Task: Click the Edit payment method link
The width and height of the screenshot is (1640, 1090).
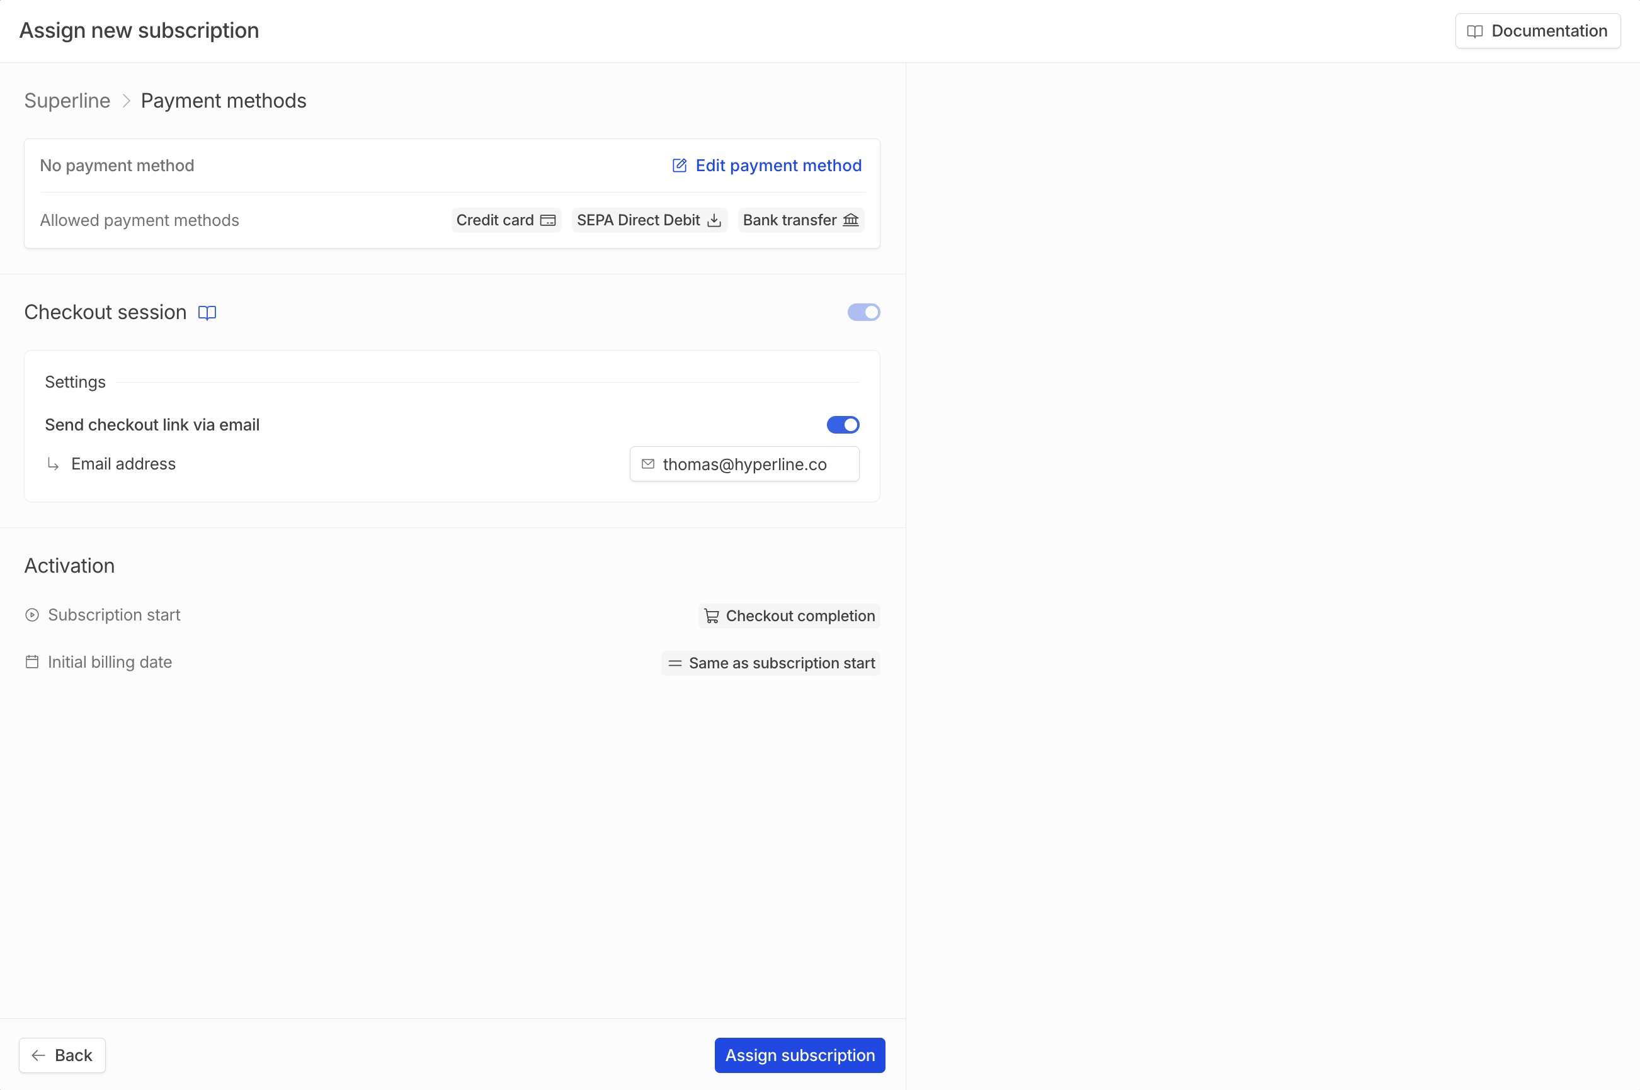Action: click(778, 166)
